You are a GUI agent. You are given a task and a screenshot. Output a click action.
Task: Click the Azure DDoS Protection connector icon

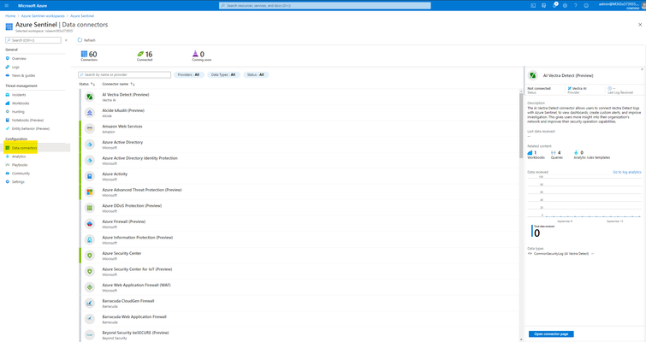click(x=89, y=208)
